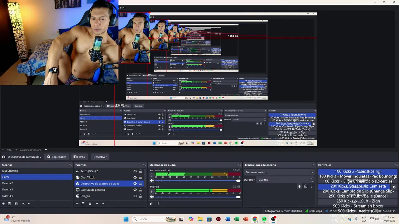399x224 pixels.
Task: Open advanced audio properties gear icon
Action: click(151, 204)
